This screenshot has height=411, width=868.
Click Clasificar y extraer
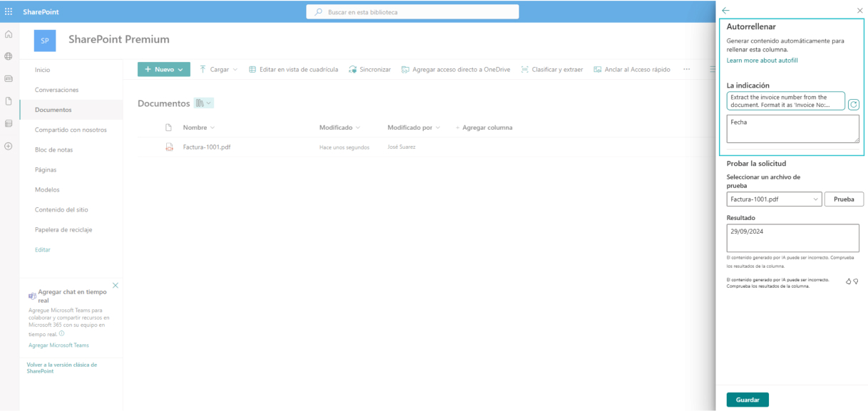(552, 69)
